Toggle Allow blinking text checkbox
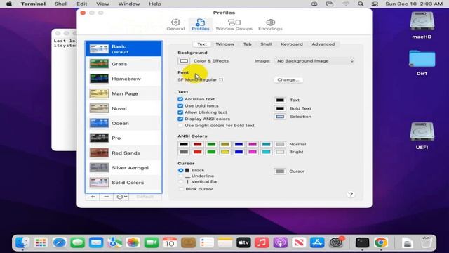This screenshot has height=253, width=449. [x=180, y=112]
